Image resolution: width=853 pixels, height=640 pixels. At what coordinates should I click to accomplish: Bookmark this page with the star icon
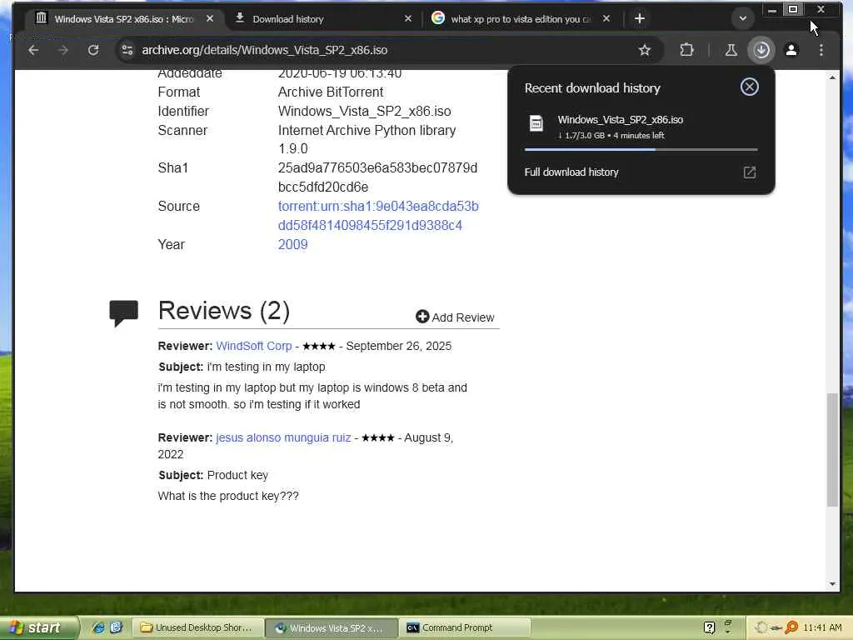pyautogui.click(x=645, y=50)
